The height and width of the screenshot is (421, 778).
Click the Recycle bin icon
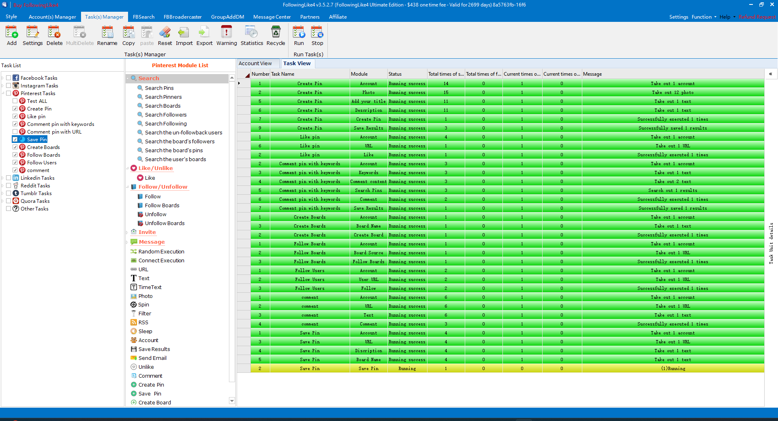tap(276, 36)
